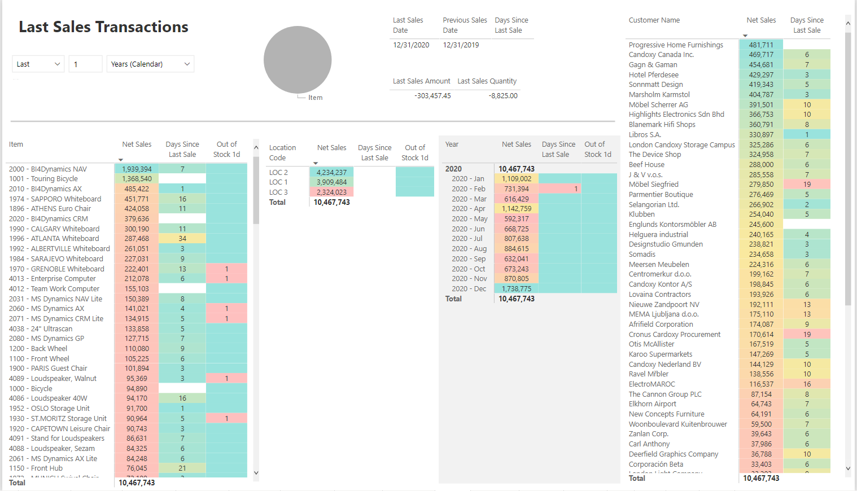Select item 1100 - Front Wheel
This screenshot has width=857, height=491.
click(39, 359)
